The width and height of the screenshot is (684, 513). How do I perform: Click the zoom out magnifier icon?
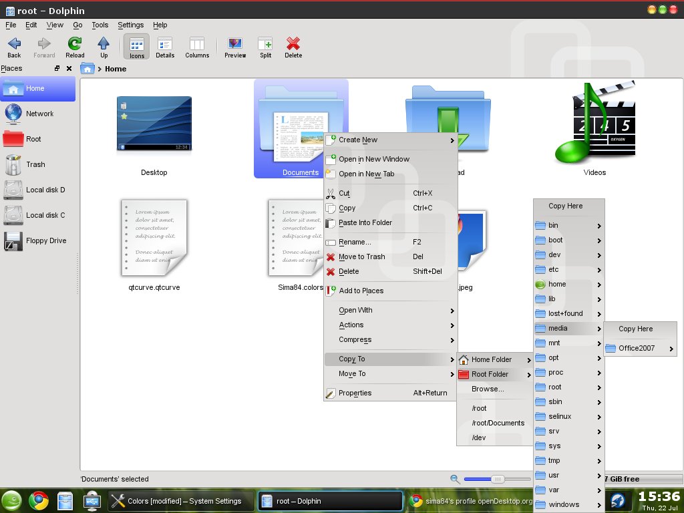[x=455, y=479]
